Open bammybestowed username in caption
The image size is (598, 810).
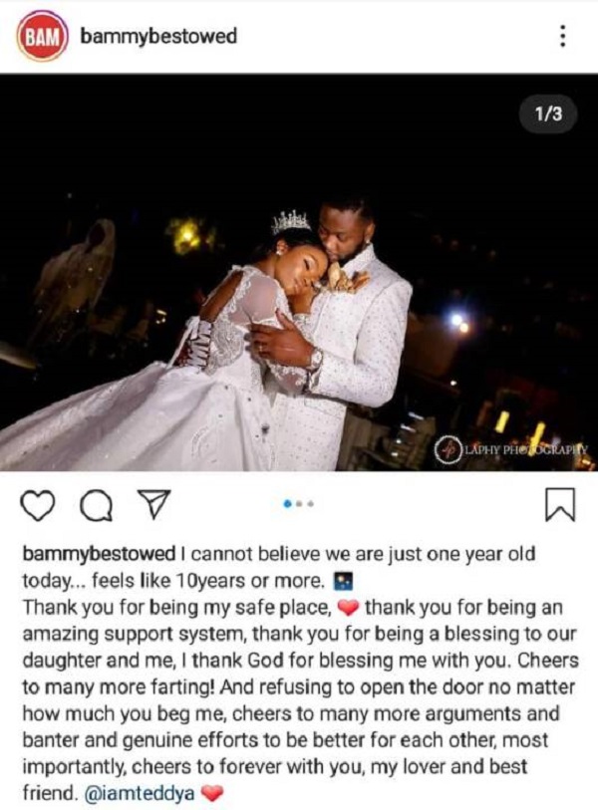(100, 554)
